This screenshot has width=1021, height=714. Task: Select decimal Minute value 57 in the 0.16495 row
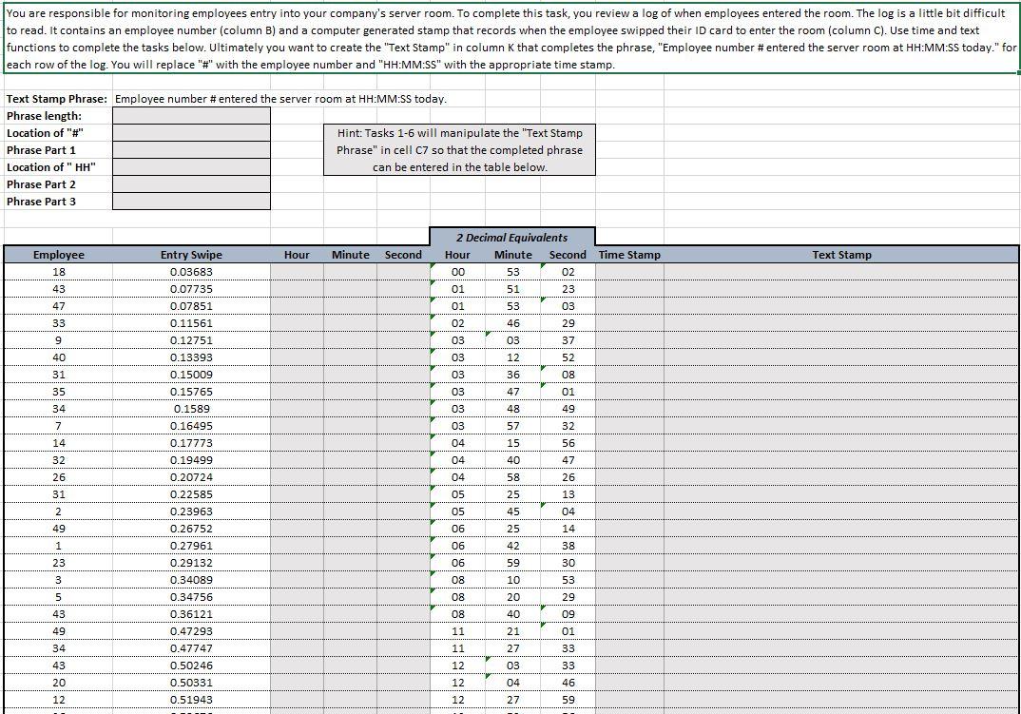tap(513, 425)
